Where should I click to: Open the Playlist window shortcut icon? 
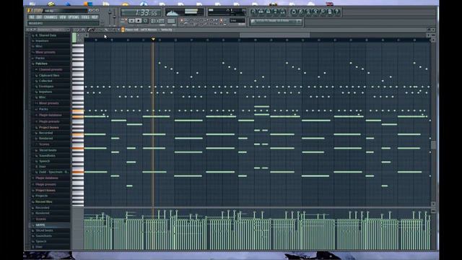pyautogui.click(x=253, y=12)
